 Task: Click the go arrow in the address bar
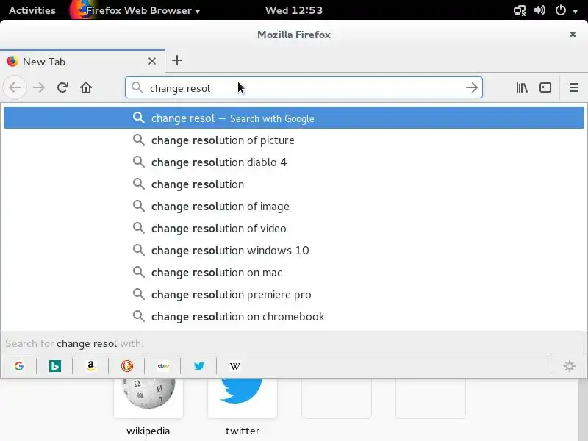[x=471, y=87]
